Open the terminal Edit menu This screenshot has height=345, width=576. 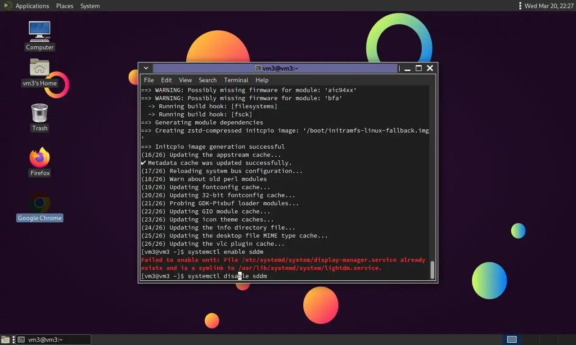coord(166,80)
